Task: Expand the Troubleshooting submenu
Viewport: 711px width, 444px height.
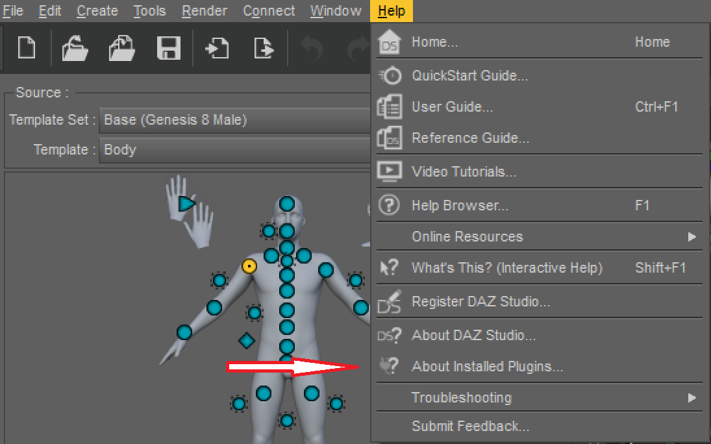Action: tap(540, 398)
